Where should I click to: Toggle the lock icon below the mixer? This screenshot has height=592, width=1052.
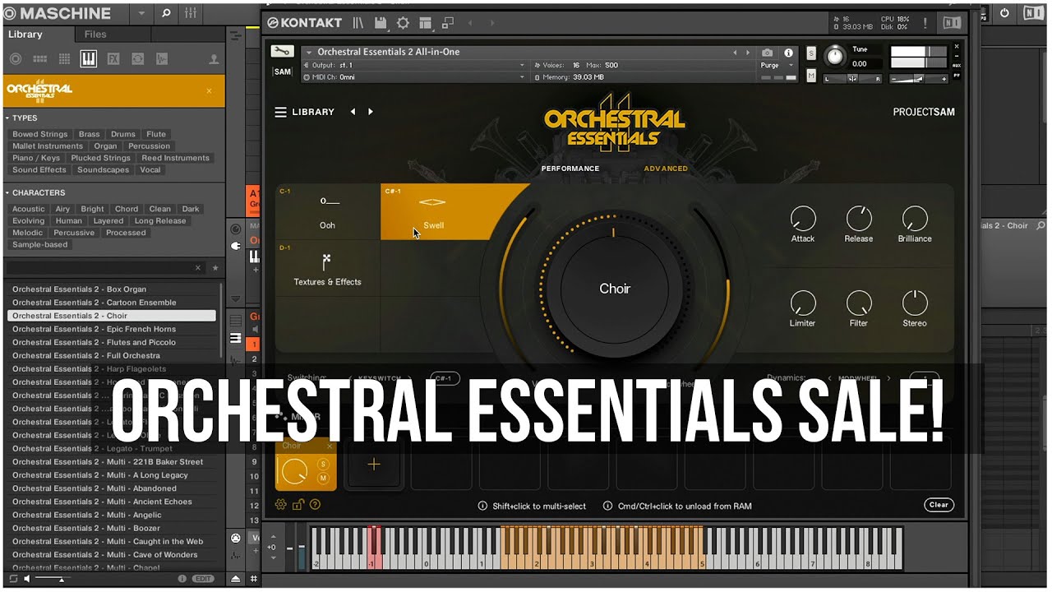(x=298, y=505)
